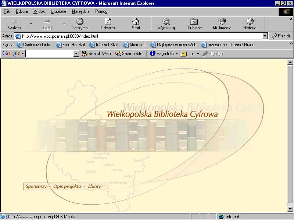Image resolution: width=294 pixels, height=220 pixels.
Task: Open Page Info on Google toolbar
Action: click(x=162, y=54)
